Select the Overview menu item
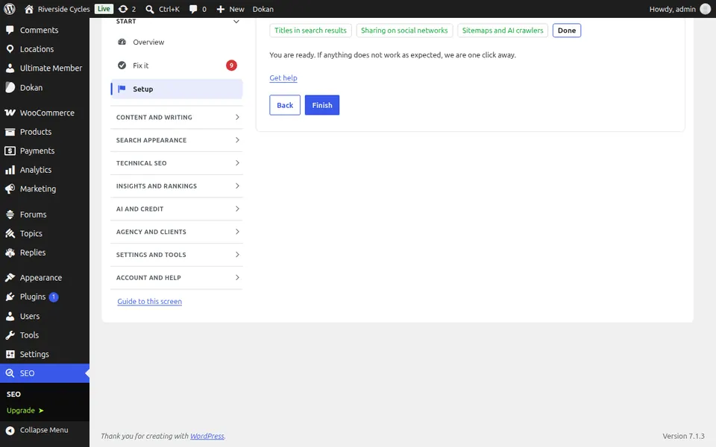 point(177,42)
